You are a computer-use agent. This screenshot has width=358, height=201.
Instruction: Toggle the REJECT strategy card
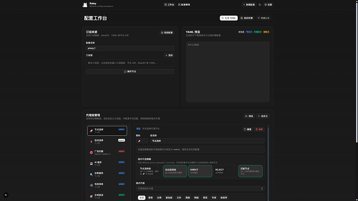[x=225, y=171]
